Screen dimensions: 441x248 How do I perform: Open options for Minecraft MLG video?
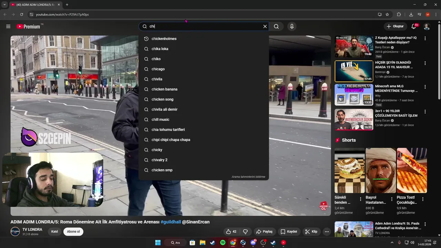[425, 87]
